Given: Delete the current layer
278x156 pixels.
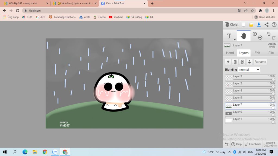Looking at the screenshot, I should point(235,62).
